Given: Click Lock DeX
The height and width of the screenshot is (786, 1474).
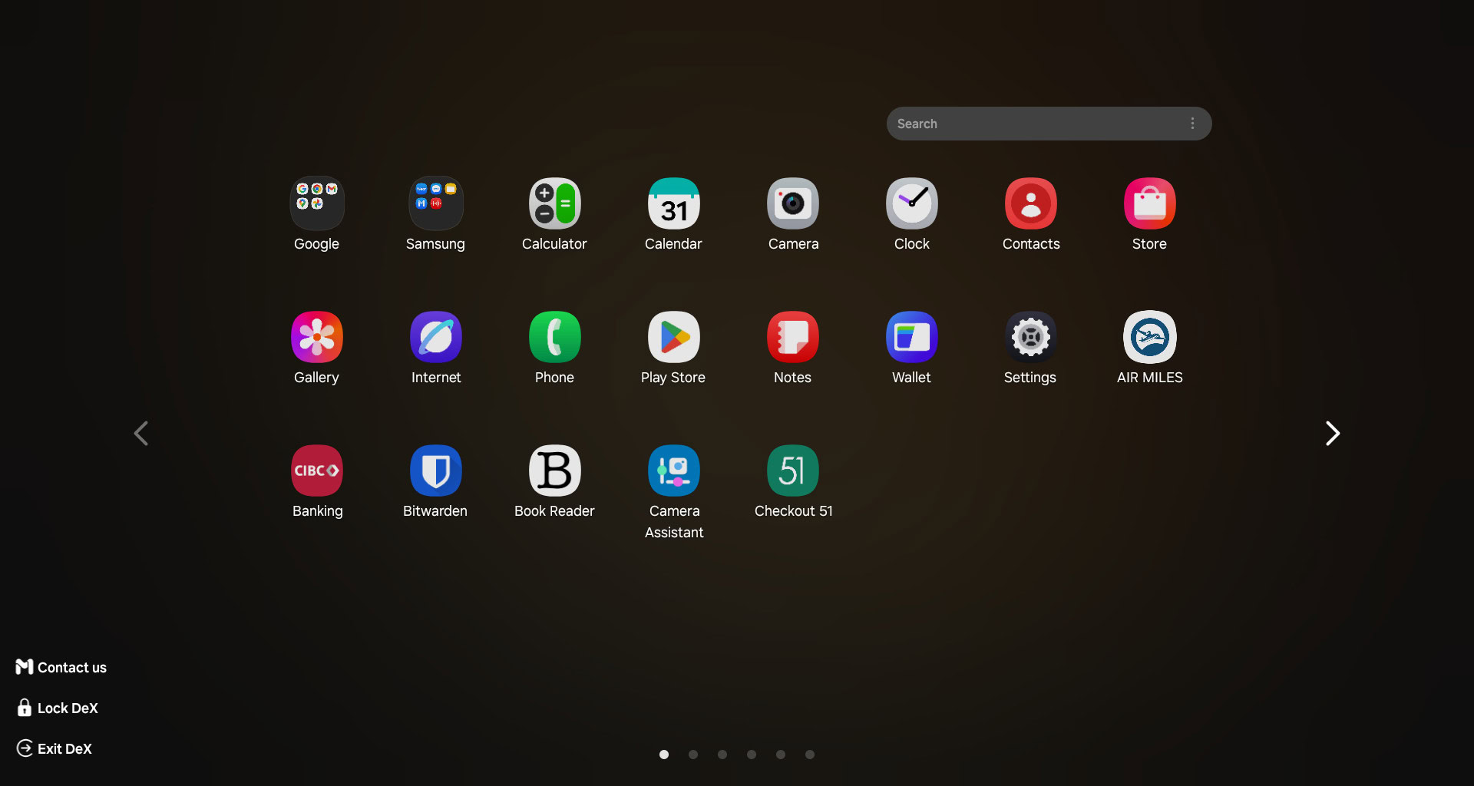Looking at the screenshot, I should click(x=58, y=708).
